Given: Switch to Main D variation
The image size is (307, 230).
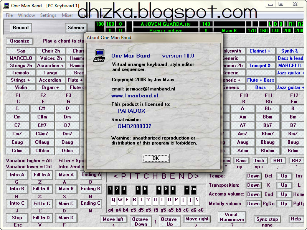Looking at the screenshot, I should 66,218.
